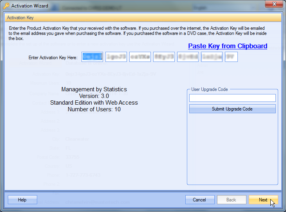Select the fourth activation key segment box
The width and height of the screenshot is (286, 212).
coord(164,57)
